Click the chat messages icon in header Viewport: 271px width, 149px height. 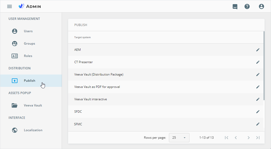(235, 6)
